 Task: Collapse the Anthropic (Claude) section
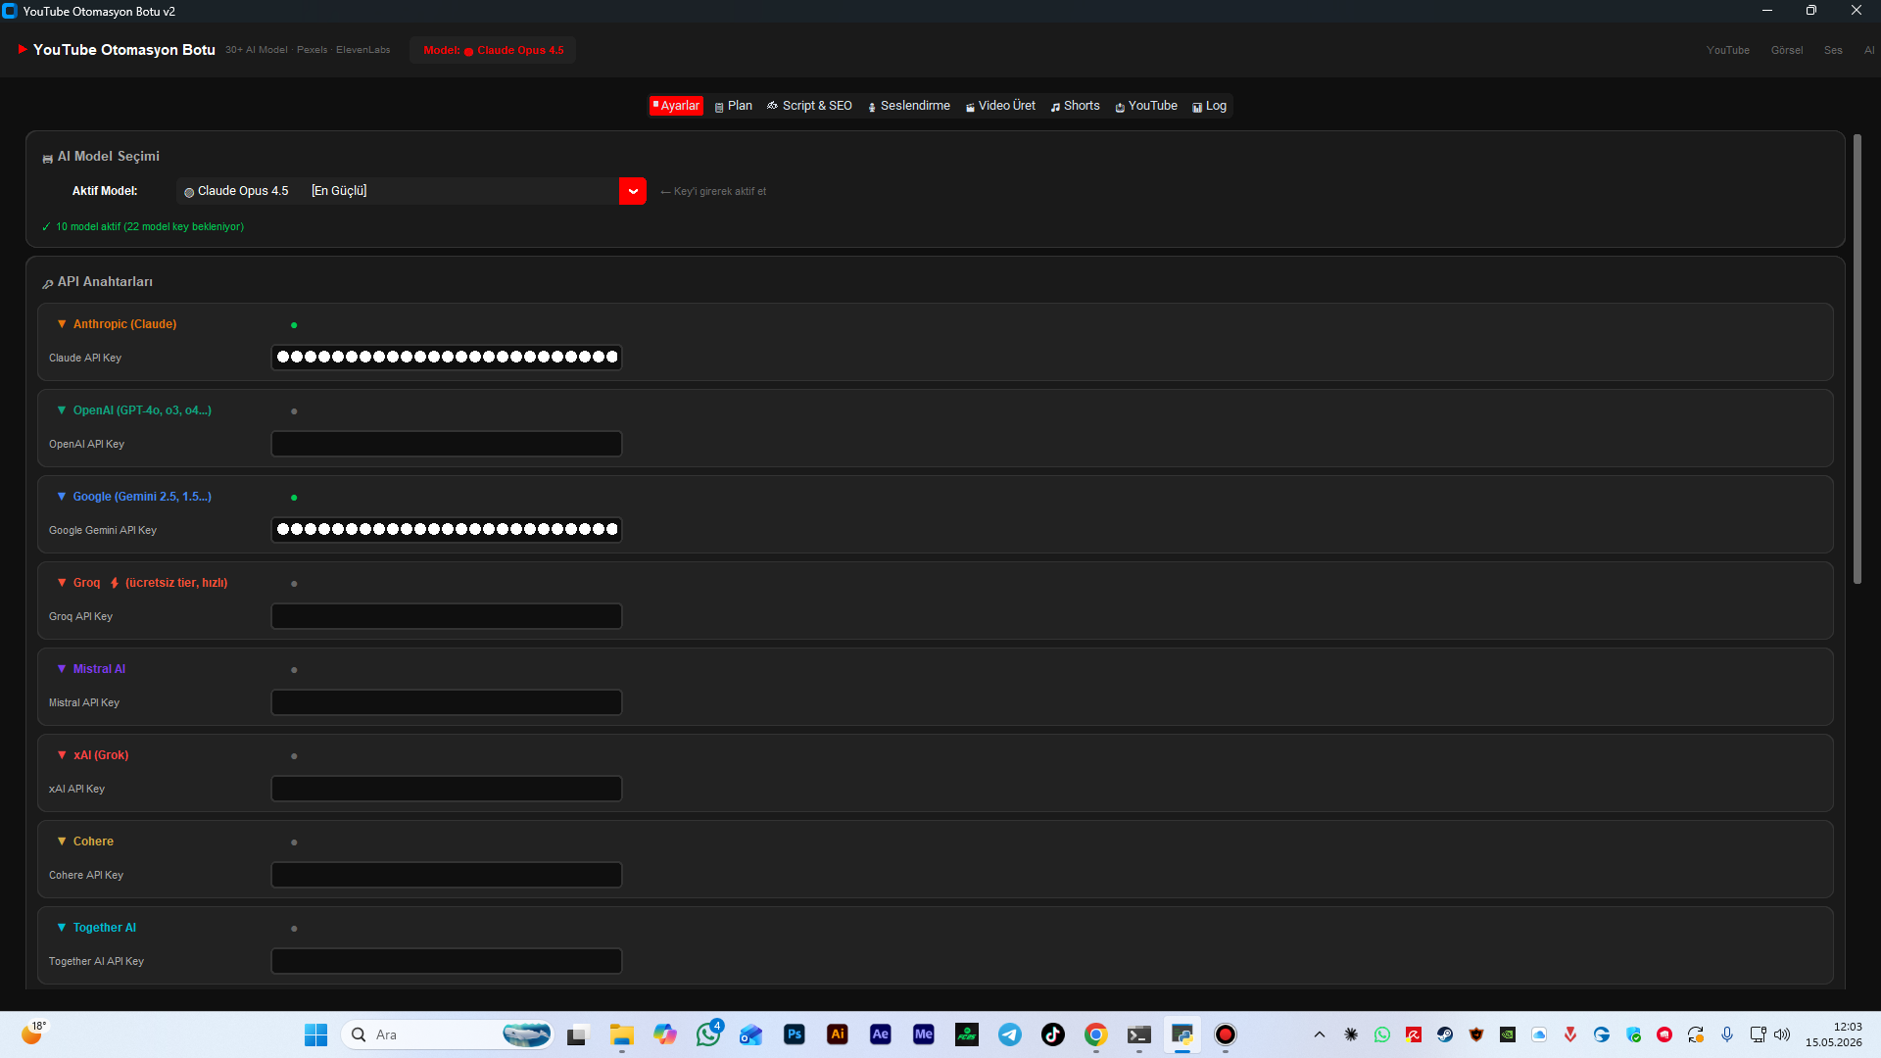[x=118, y=324]
